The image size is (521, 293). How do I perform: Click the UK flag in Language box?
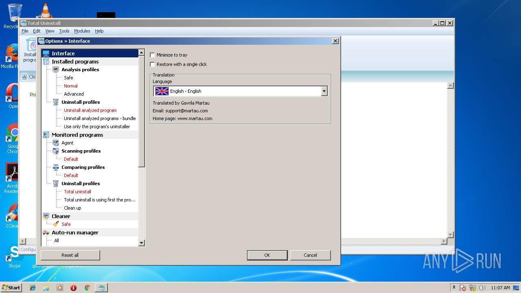[162, 91]
